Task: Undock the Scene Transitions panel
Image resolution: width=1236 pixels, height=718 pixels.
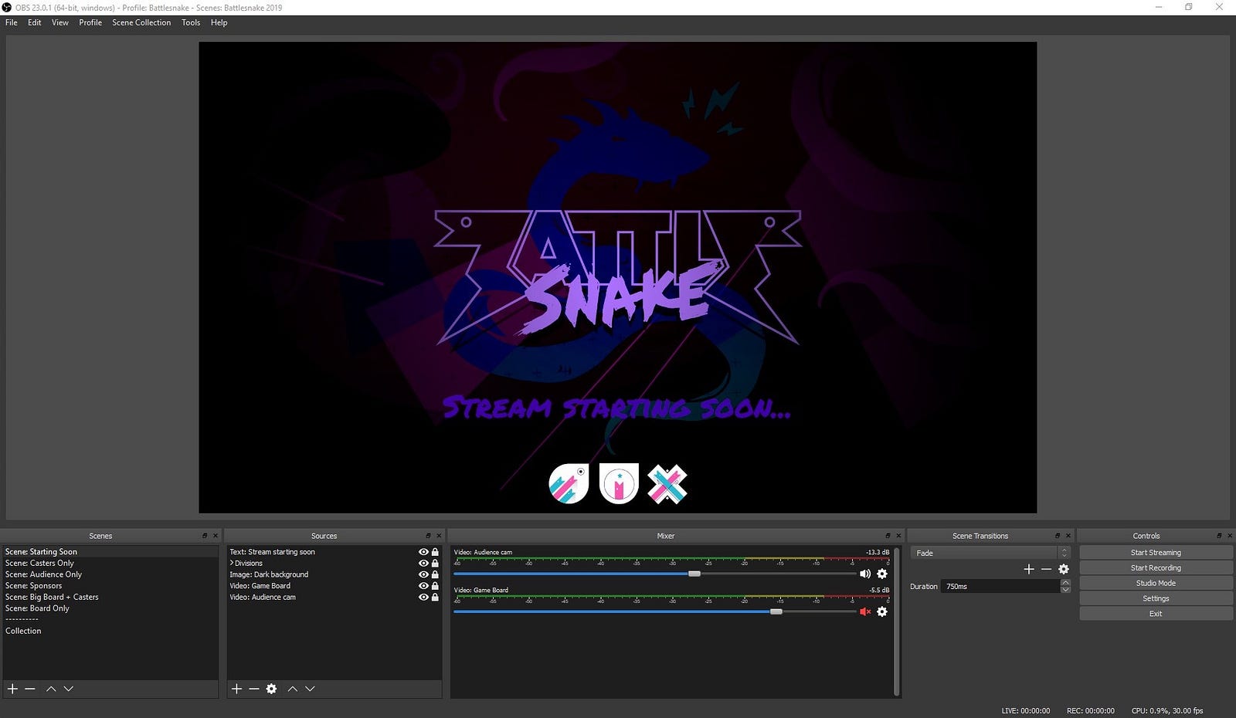Action: coord(1058,536)
